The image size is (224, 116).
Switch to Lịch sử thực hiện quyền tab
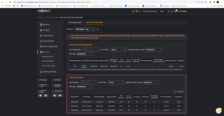point(94,22)
